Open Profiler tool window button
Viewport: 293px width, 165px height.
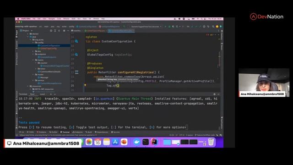tap(53, 132)
